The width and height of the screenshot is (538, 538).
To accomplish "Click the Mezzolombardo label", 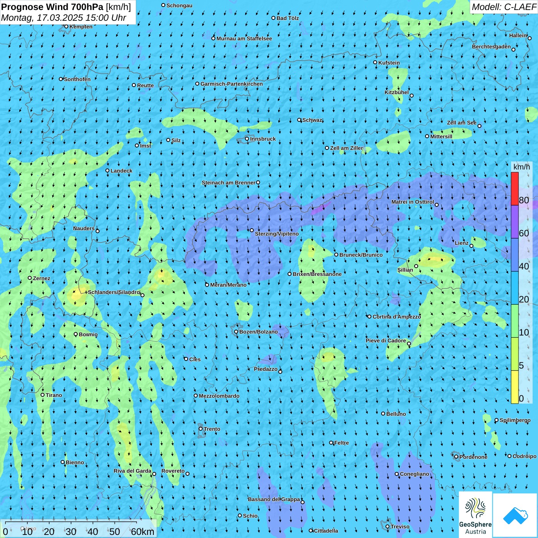I will tap(219, 396).
